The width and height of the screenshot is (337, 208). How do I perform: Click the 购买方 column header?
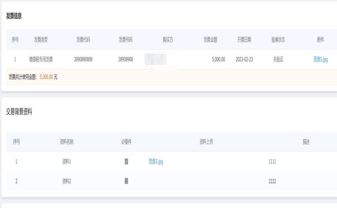pos(168,40)
